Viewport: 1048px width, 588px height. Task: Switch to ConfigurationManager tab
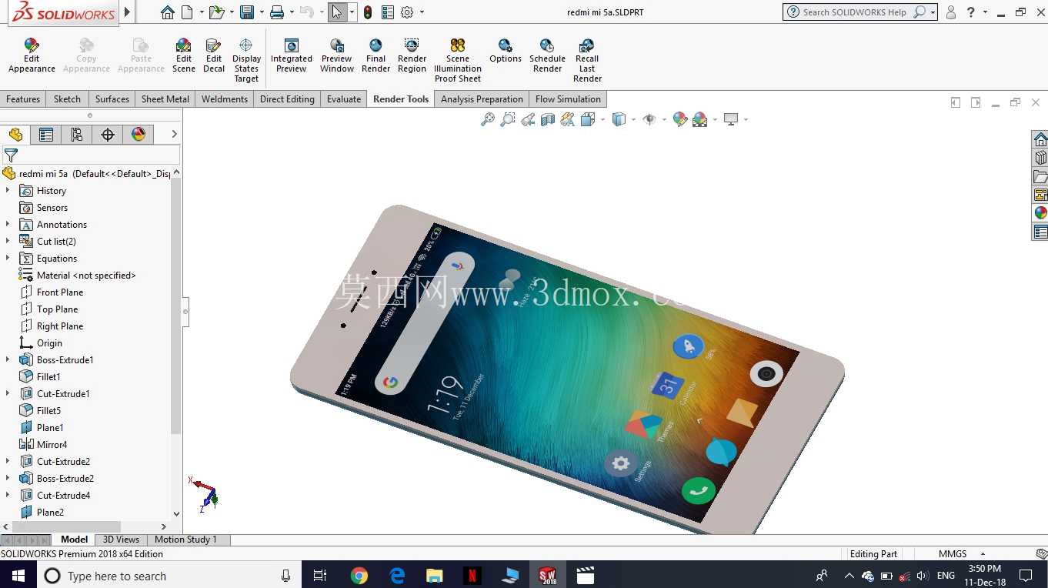tap(77, 135)
